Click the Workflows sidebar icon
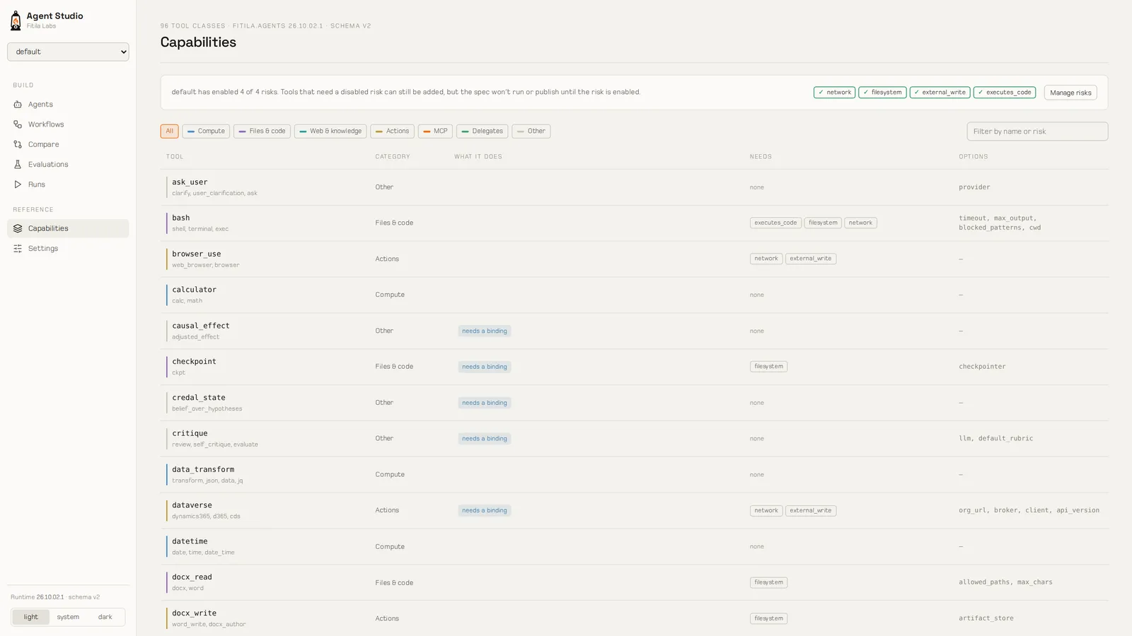 pos(18,124)
